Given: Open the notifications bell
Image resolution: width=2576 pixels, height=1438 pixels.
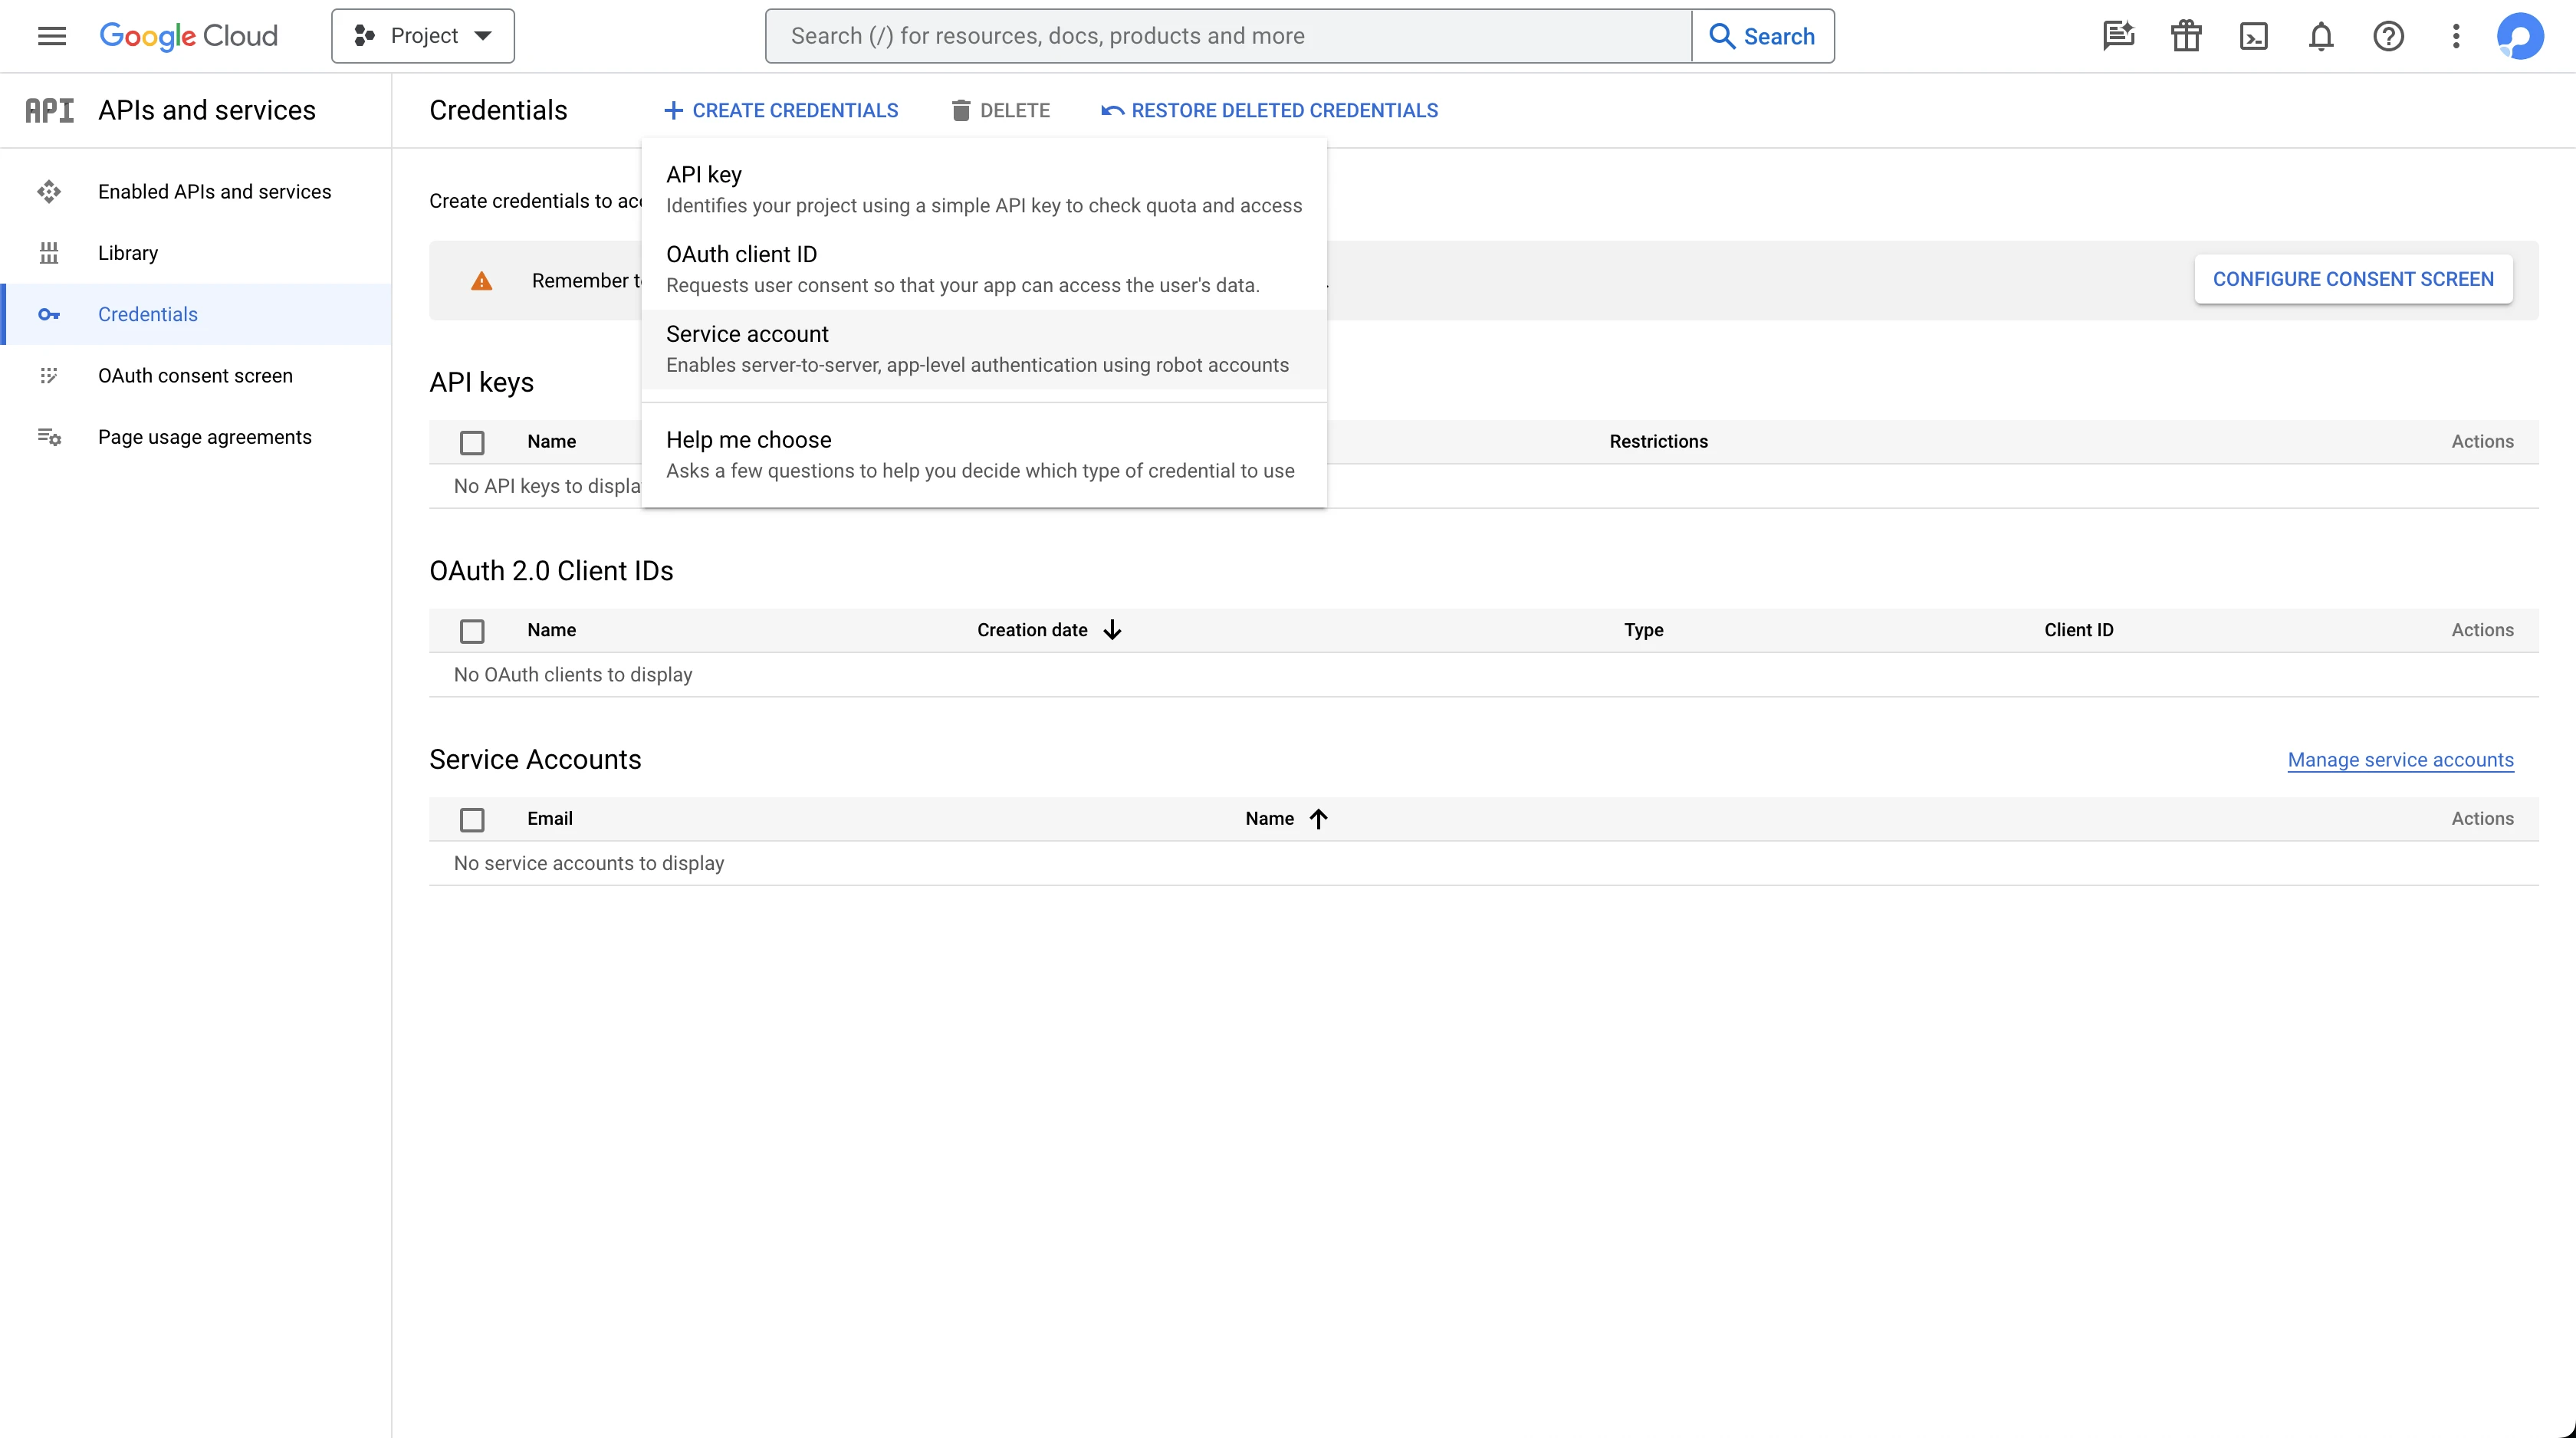Looking at the screenshot, I should pos(2321,36).
